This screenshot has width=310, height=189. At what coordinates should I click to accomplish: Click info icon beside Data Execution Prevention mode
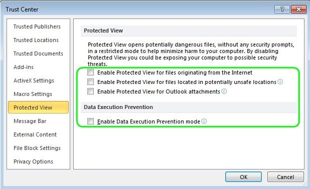pos(204,121)
